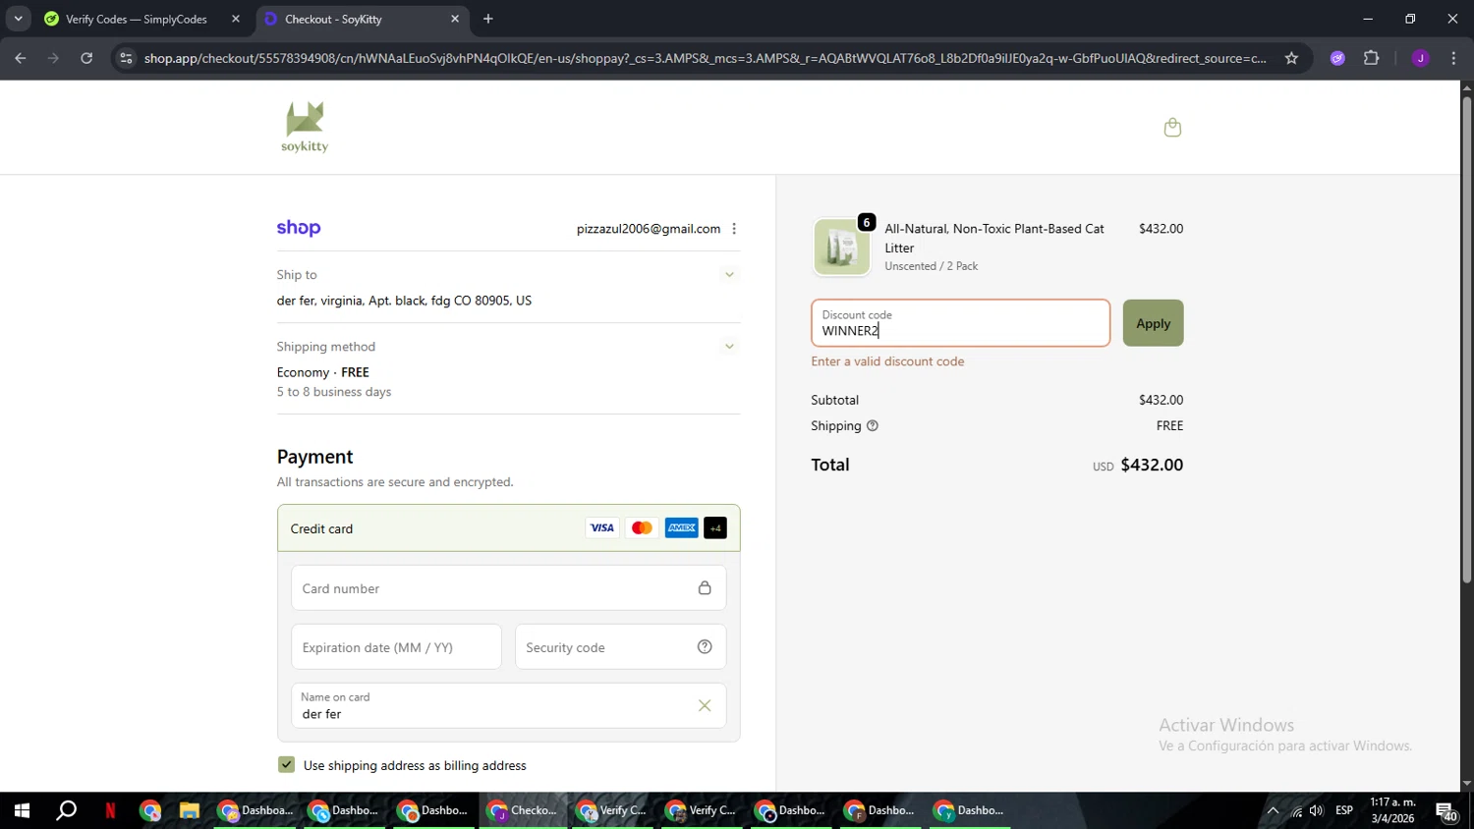Go back with the browser back arrow
The image size is (1474, 829).
tap(21, 58)
